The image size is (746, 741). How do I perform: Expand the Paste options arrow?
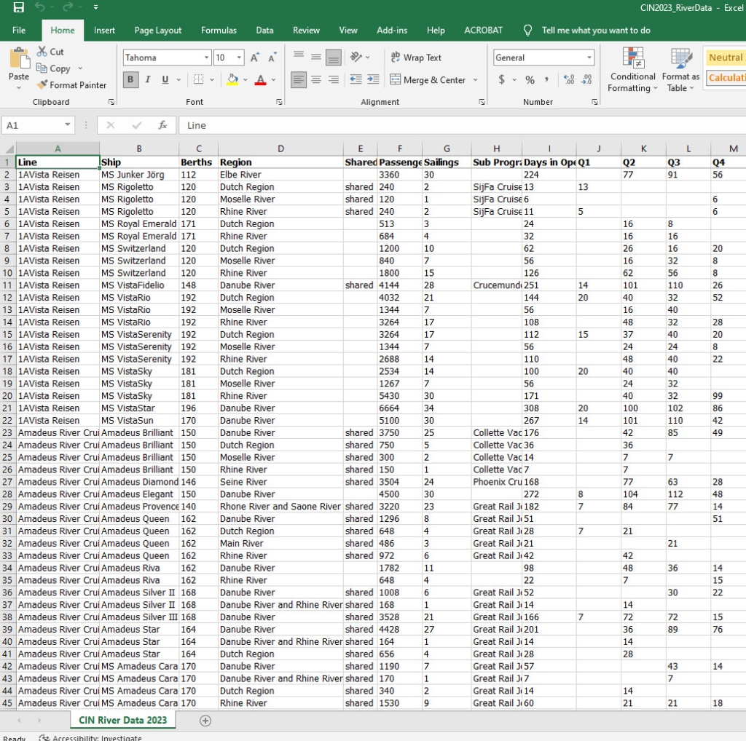pyautogui.click(x=19, y=88)
